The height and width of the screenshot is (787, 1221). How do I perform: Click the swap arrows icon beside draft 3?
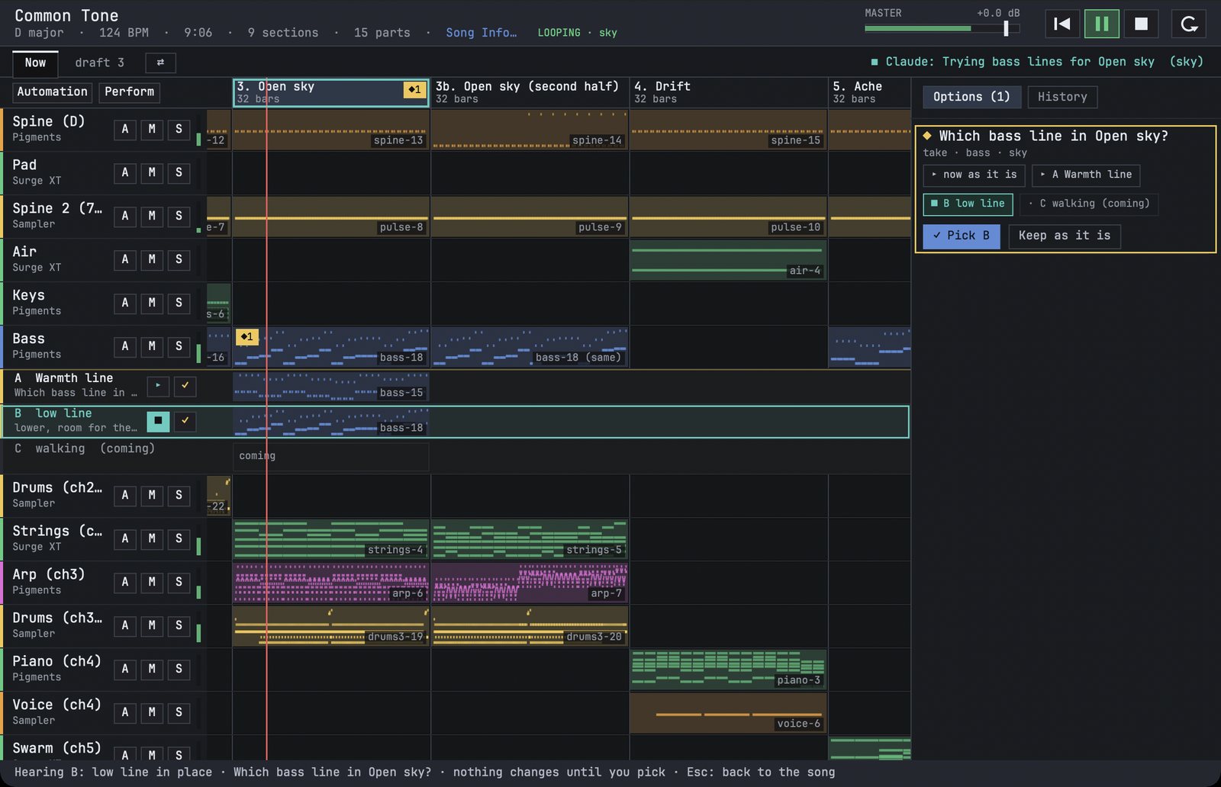click(160, 63)
